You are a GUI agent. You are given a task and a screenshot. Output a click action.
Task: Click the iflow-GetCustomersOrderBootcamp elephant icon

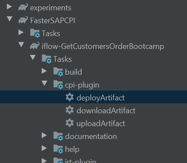(x=35, y=46)
